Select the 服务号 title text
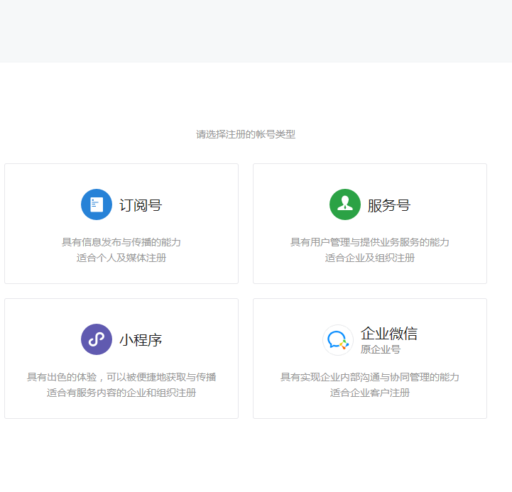Screen dimensions: 512x492 pos(389,205)
